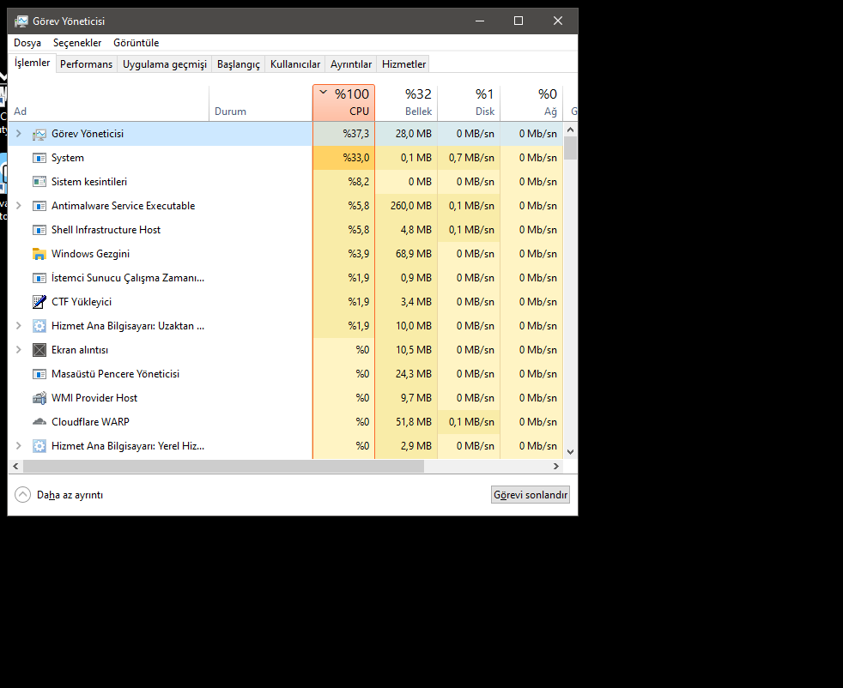
Task: Click the CTF Yükleyici pen icon
Action: [39, 302]
